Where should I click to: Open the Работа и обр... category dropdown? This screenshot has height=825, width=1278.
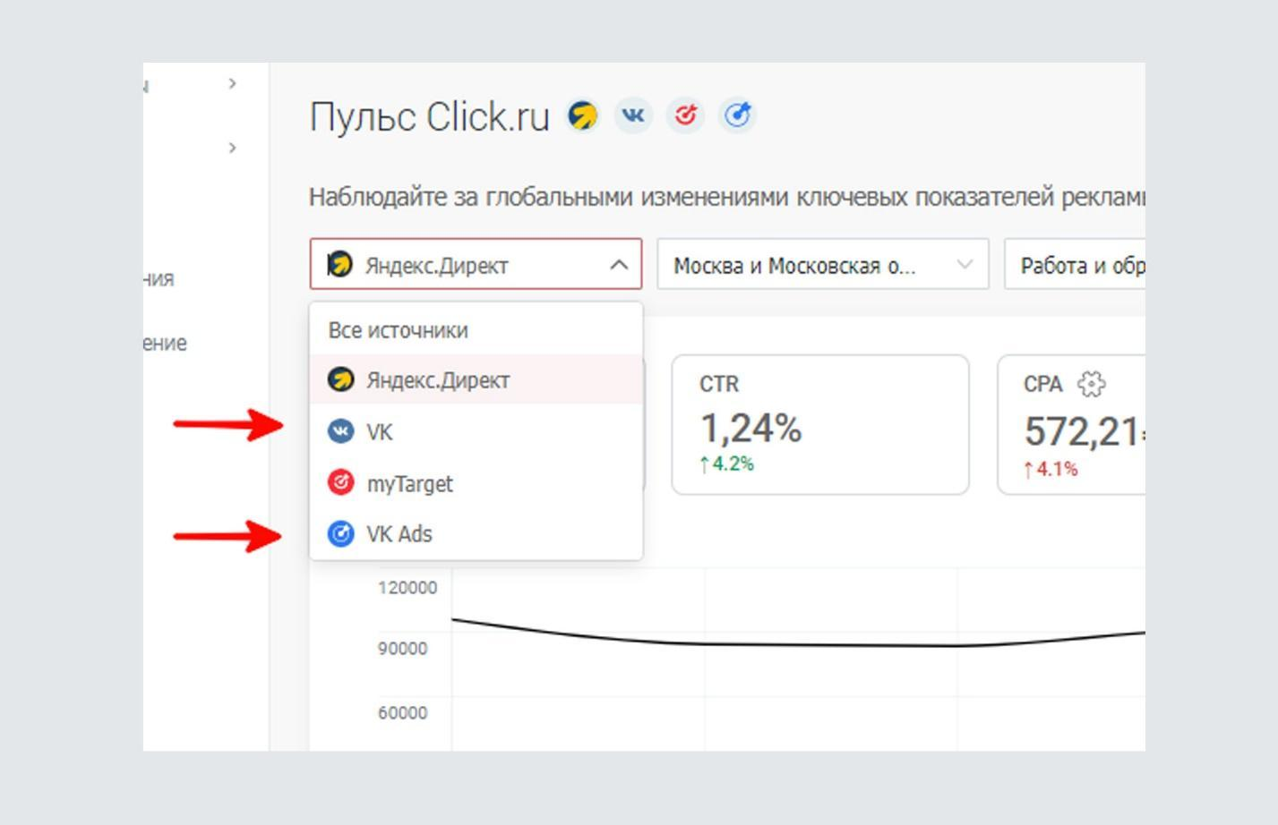1075,264
